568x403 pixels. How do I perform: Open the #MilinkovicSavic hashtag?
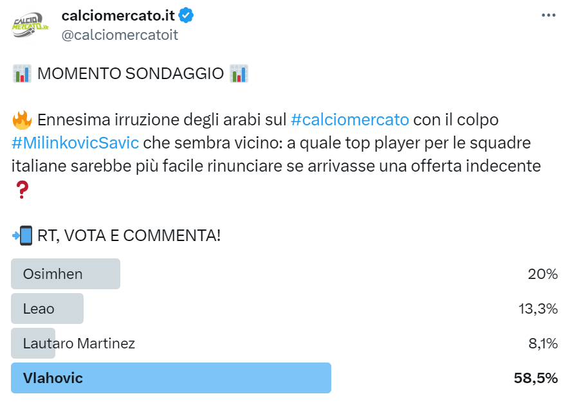coord(75,143)
